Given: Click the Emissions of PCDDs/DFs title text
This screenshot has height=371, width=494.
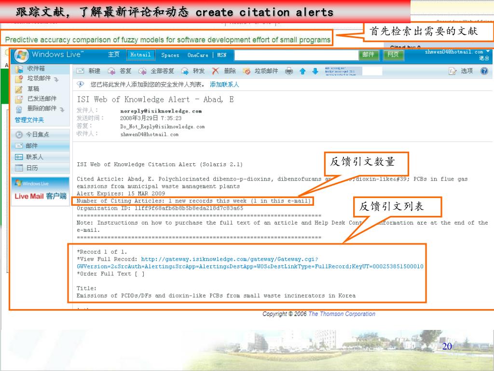Looking at the screenshot, I should coord(216,296).
